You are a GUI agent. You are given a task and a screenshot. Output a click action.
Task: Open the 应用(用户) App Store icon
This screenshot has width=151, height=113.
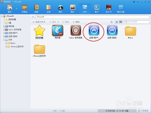pyautogui.click(x=94, y=30)
